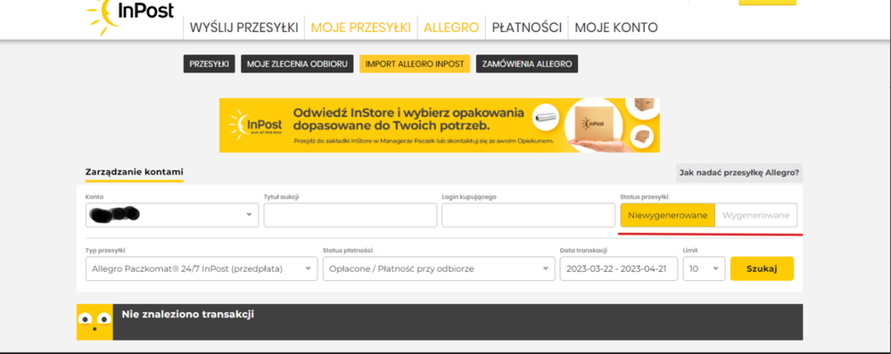The image size is (891, 354).
Task: Expand the Typ przesyłki dropdown
Action: click(x=202, y=268)
